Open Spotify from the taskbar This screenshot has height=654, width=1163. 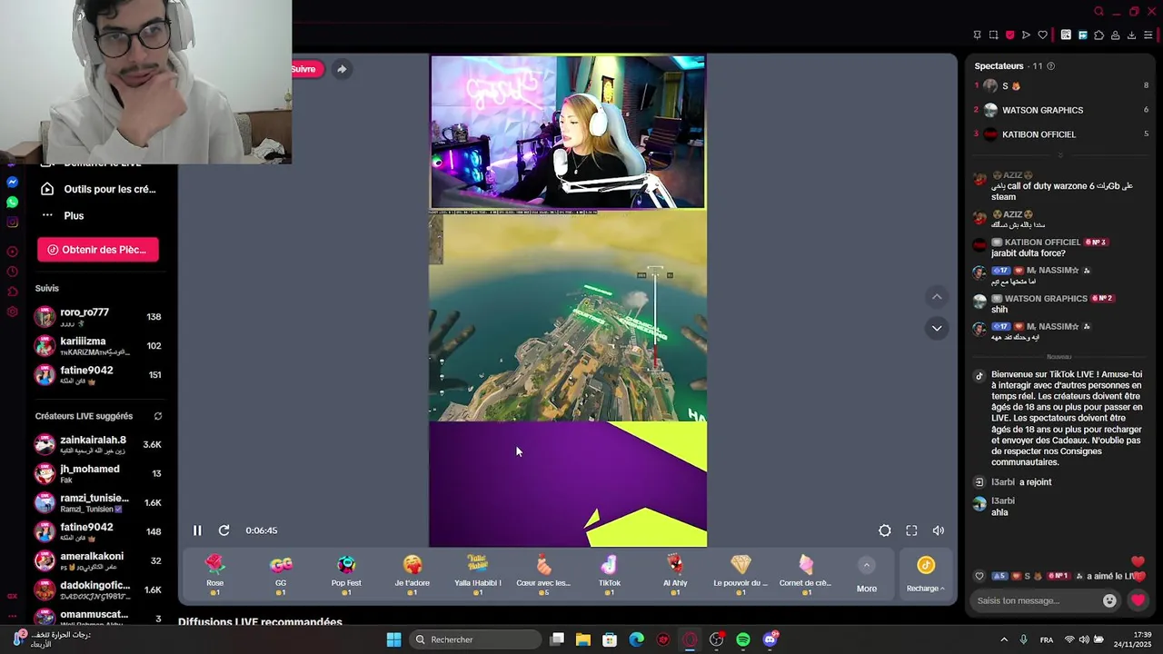743,639
